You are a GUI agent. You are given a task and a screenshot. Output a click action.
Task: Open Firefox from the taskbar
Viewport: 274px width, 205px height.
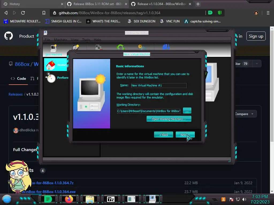[69, 199]
